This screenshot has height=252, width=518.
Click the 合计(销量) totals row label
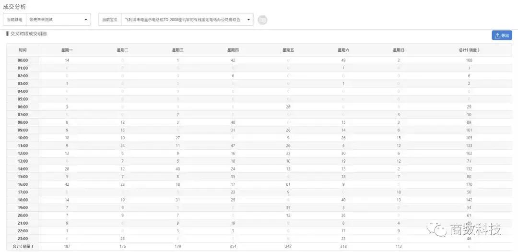[x=23, y=246]
